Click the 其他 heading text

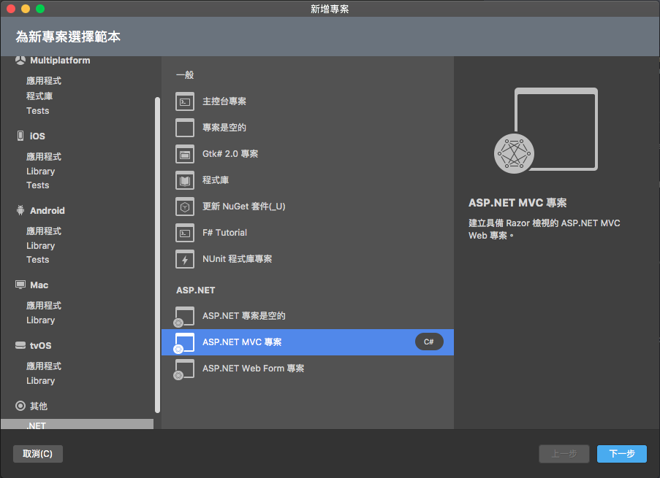click(x=39, y=406)
